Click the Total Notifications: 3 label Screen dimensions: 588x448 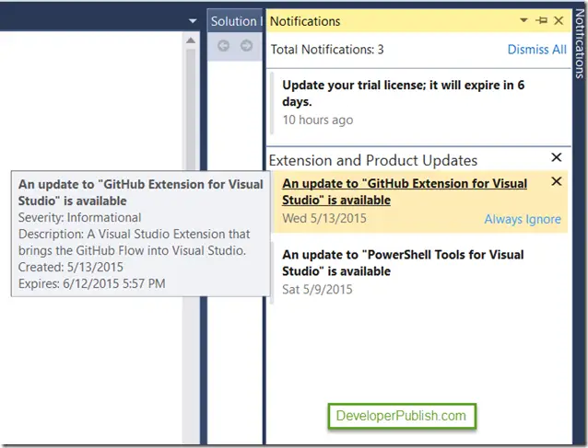click(x=327, y=50)
